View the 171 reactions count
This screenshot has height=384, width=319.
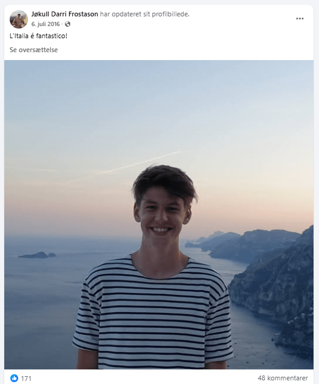[26, 379]
